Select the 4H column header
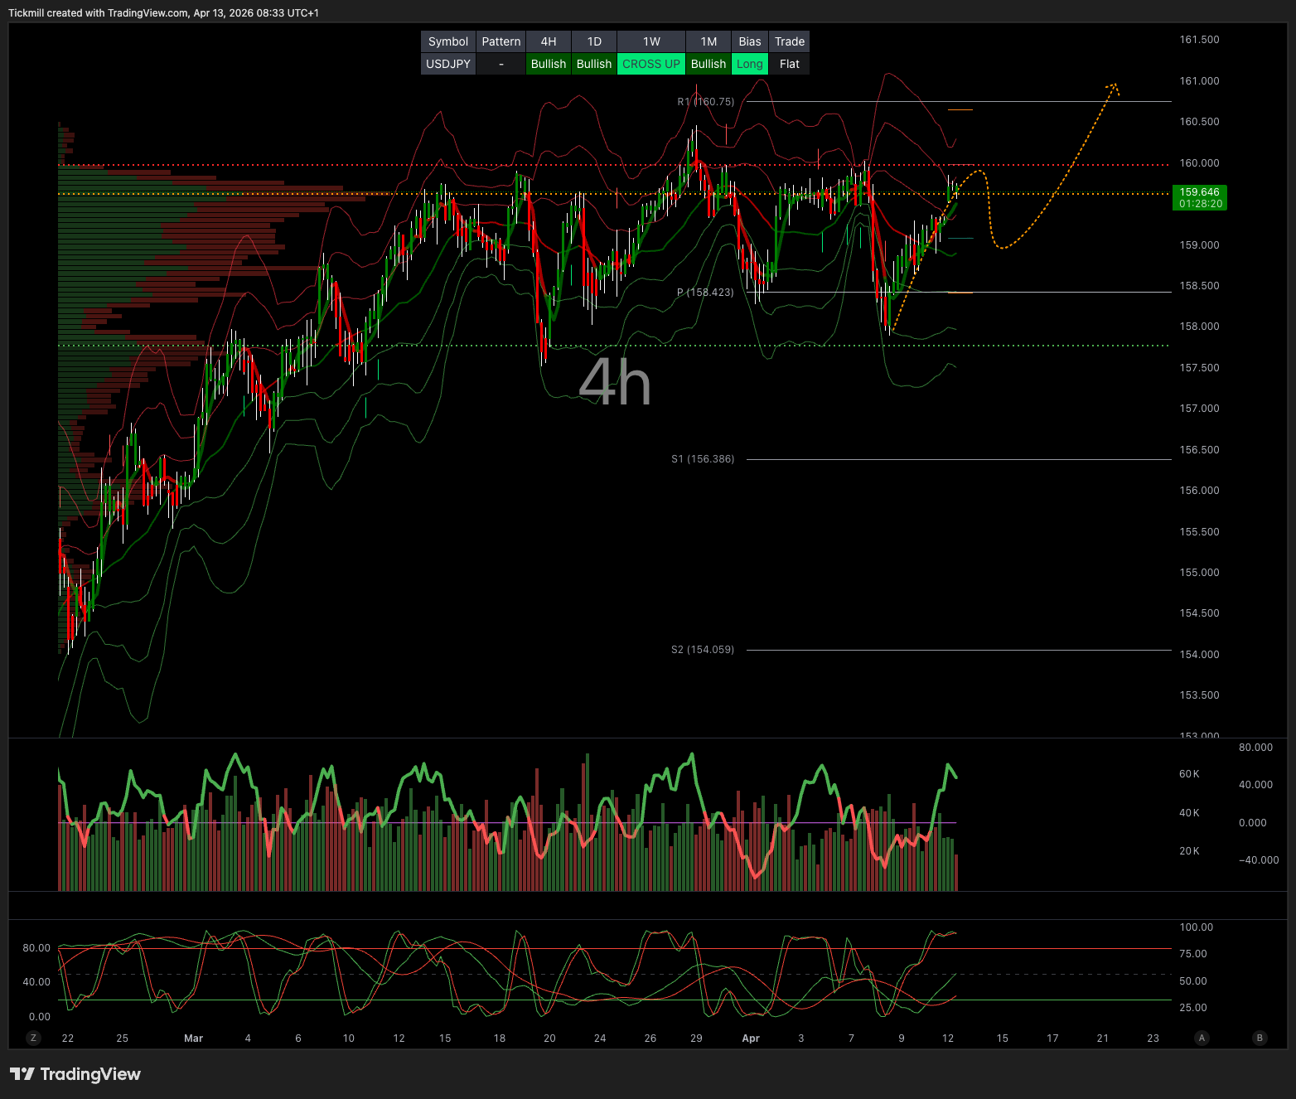Viewport: 1296px width, 1099px height. click(548, 41)
